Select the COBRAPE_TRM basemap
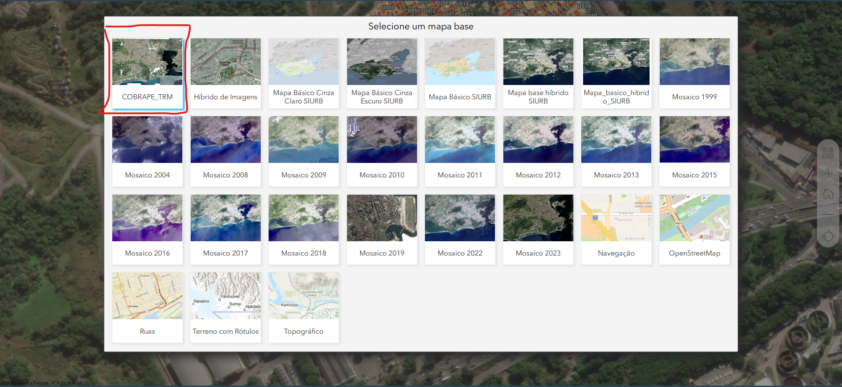Screen dimensions: 842x387 [148, 73]
